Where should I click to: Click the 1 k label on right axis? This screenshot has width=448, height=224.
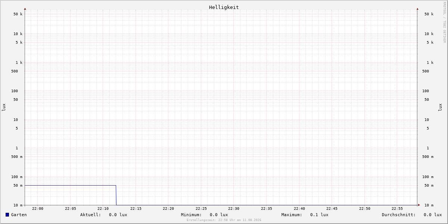click(430, 62)
